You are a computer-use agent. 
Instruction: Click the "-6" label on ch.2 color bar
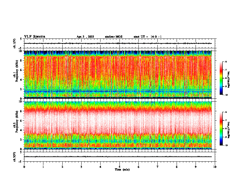click(x=226, y=112)
